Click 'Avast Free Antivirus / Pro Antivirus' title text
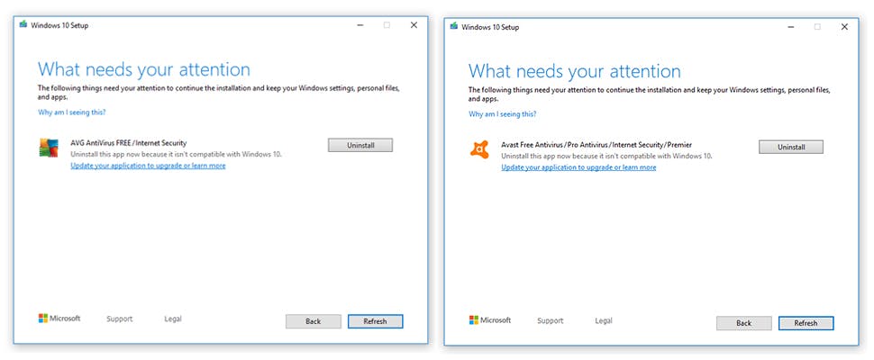 597,145
